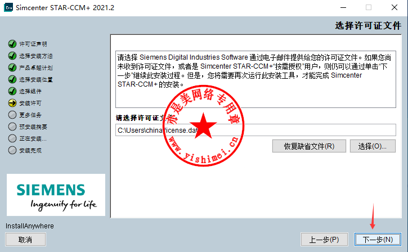
Task: Select the 安装许可 current step label
Action: coord(30,103)
